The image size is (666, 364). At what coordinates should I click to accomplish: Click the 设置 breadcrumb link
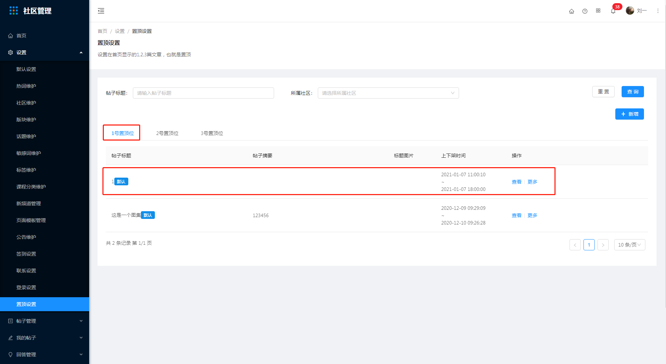coord(120,31)
